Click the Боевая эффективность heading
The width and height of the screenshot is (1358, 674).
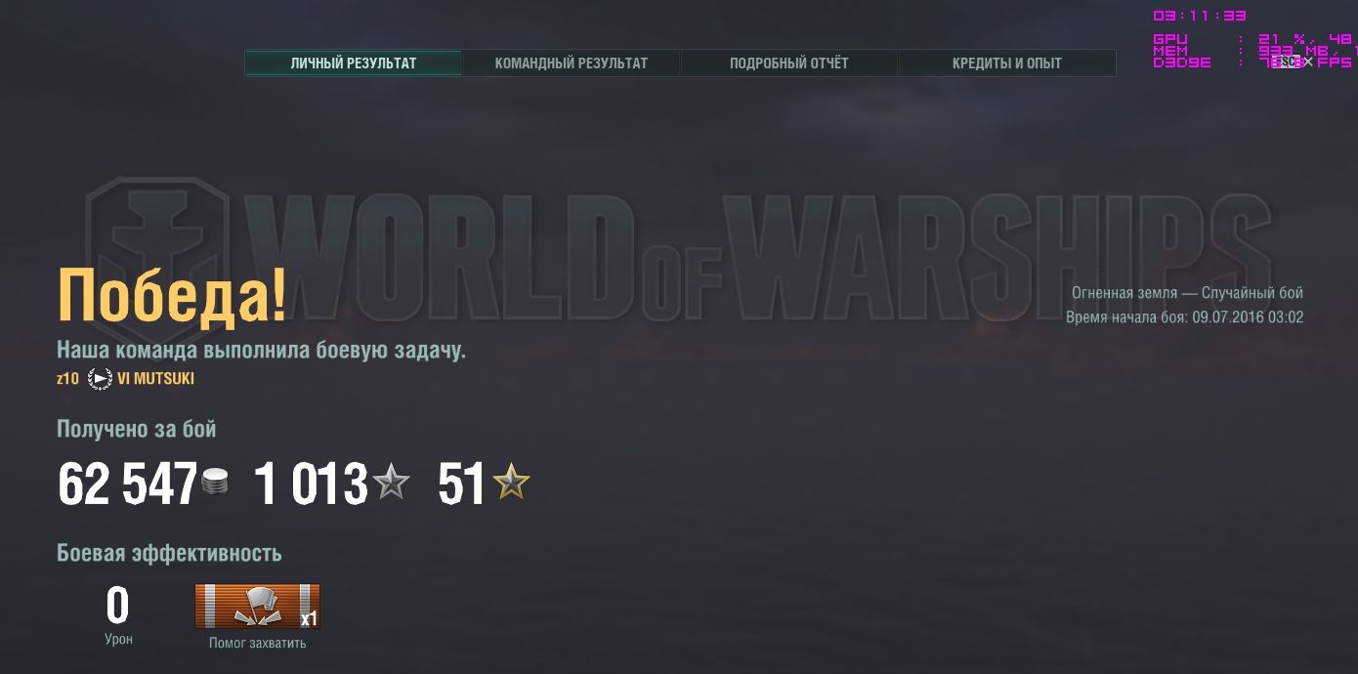[x=169, y=553]
